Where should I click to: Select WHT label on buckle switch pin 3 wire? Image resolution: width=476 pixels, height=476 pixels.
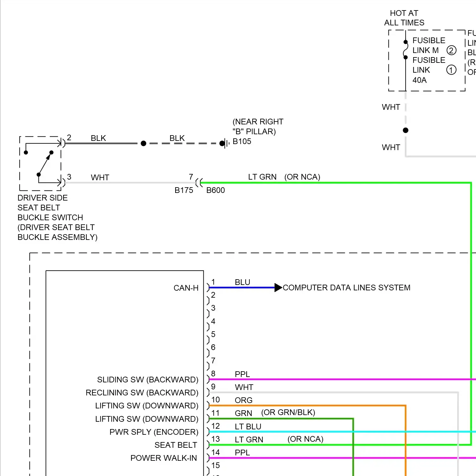coord(100,177)
